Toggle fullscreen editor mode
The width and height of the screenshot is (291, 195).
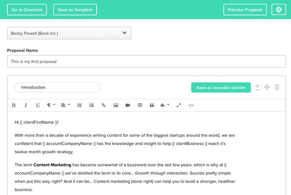[179, 105]
